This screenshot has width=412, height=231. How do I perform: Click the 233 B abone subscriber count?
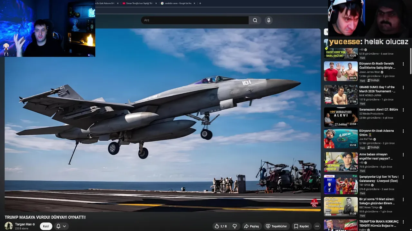click(x=22, y=228)
